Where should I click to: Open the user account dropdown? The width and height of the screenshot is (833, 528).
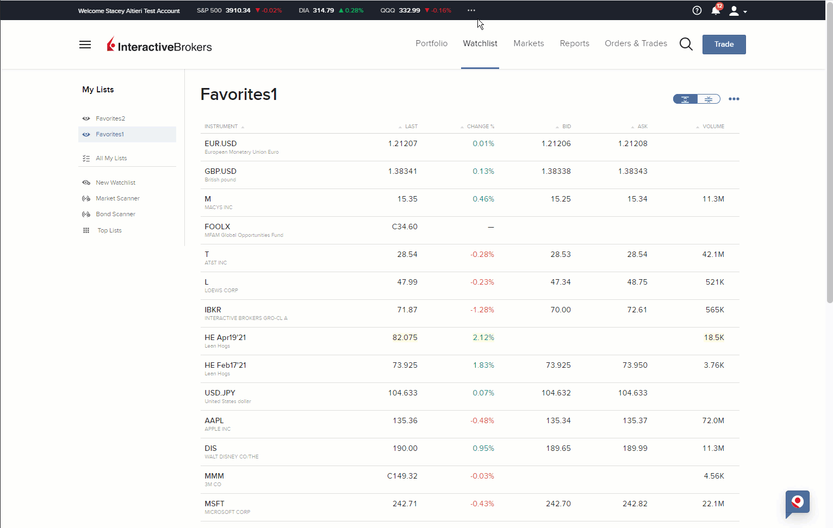pos(735,10)
